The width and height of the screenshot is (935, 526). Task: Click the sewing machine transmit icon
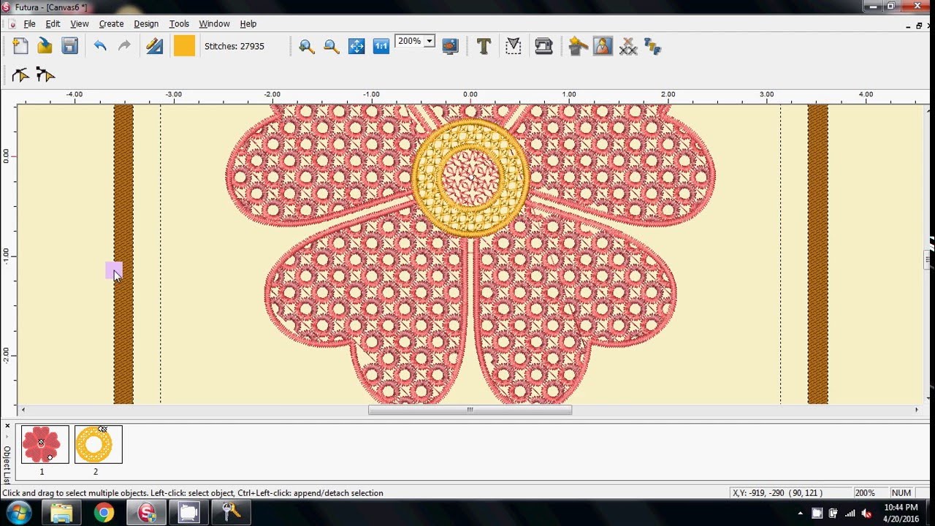tap(543, 47)
